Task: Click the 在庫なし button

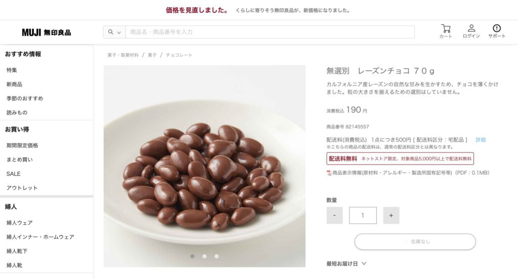Action: click(x=415, y=242)
